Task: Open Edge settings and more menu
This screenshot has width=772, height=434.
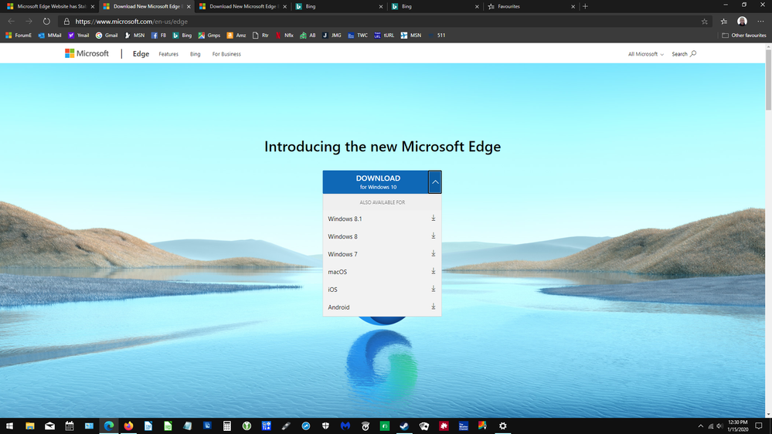Action: pos(760,21)
